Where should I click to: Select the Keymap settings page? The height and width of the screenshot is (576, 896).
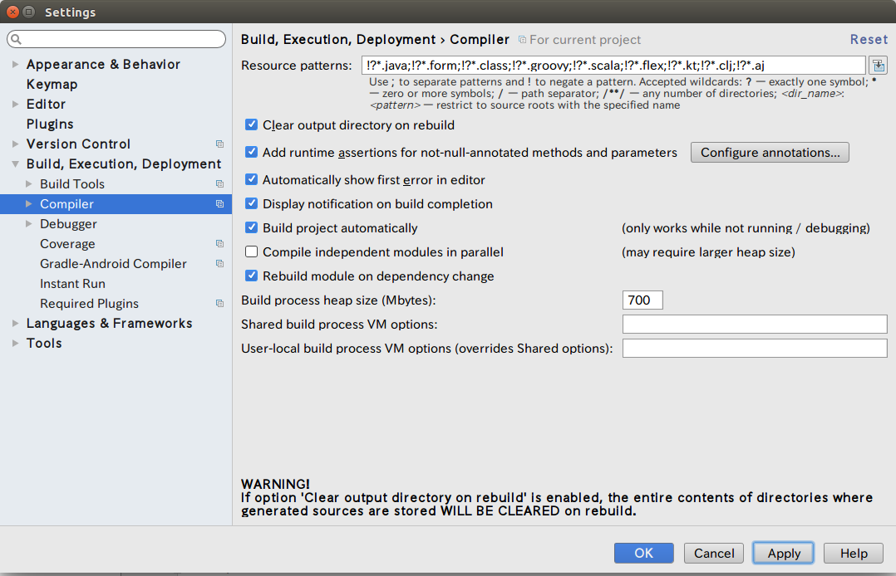pos(51,84)
